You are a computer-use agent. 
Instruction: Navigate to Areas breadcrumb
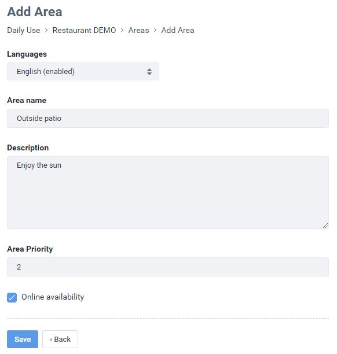click(139, 30)
